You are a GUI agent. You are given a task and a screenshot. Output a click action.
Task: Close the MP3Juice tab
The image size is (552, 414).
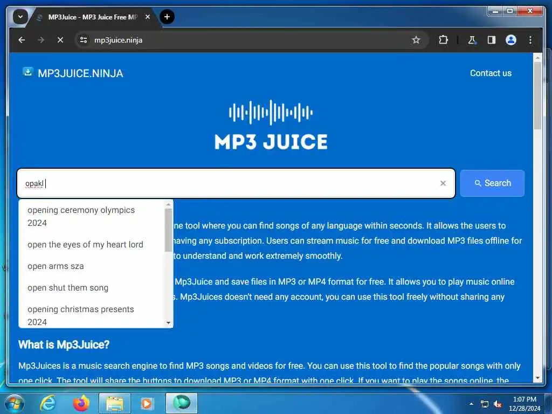tap(148, 17)
